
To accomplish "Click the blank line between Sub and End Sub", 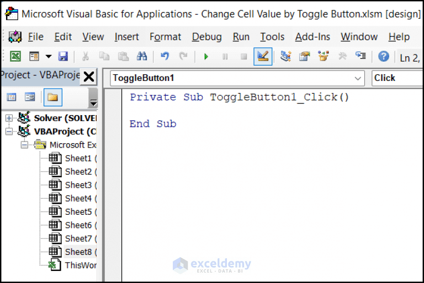I will coord(272,111).
